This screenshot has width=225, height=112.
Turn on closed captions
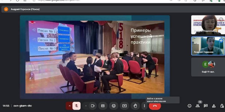click(x=103, y=106)
